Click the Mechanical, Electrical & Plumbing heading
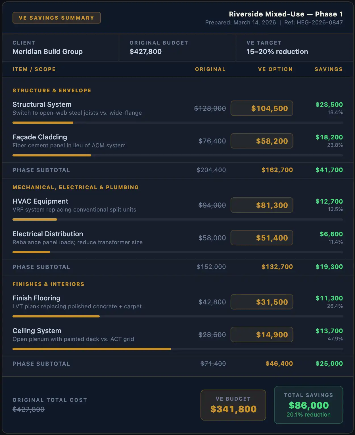 click(x=76, y=187)
